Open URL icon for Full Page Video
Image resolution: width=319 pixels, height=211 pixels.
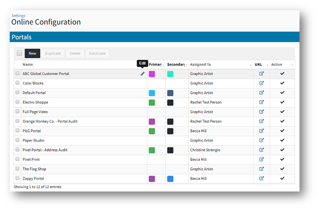(261, 112)
